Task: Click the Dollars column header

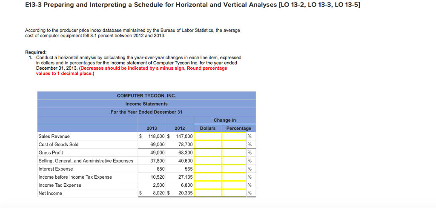Action: (x=208, y=128)
